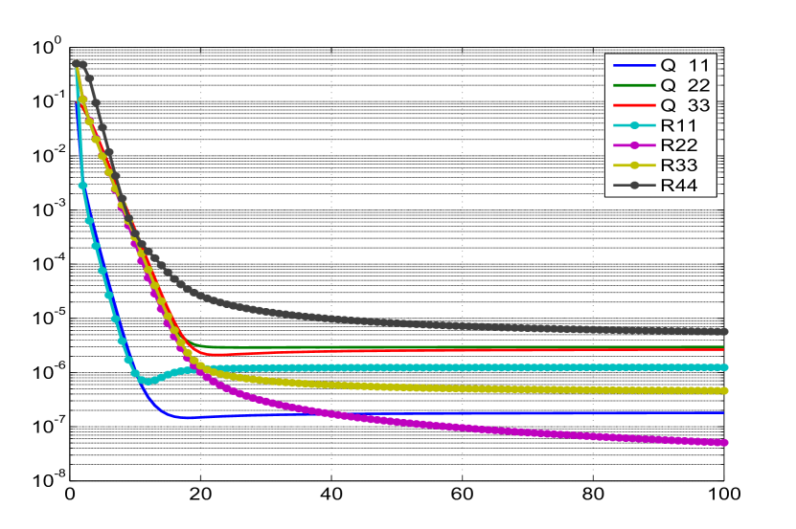Image resolution: width=796 pixels, height=529 pixels.
Task: Click the last R11 data point at x=100
Action: pyautogui.click(x=724, y=367)
